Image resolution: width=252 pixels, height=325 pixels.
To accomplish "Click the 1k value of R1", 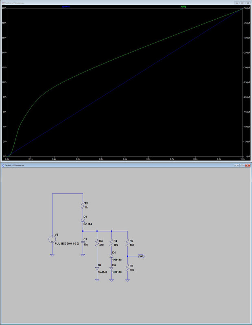I will pyautogui.click(x=86, y=207).
